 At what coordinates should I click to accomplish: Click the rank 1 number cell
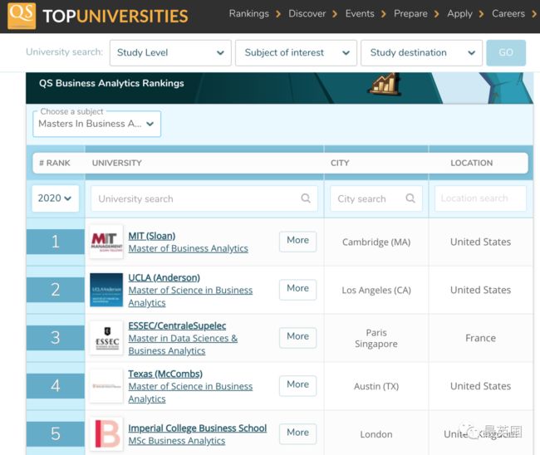tap(56, 242)
